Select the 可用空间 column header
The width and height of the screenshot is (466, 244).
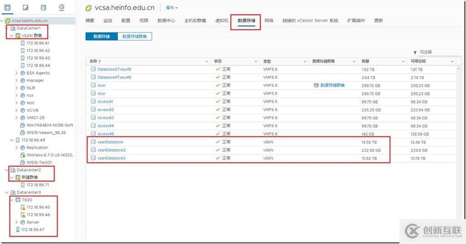pyautogui.click(x=418, y=61)
